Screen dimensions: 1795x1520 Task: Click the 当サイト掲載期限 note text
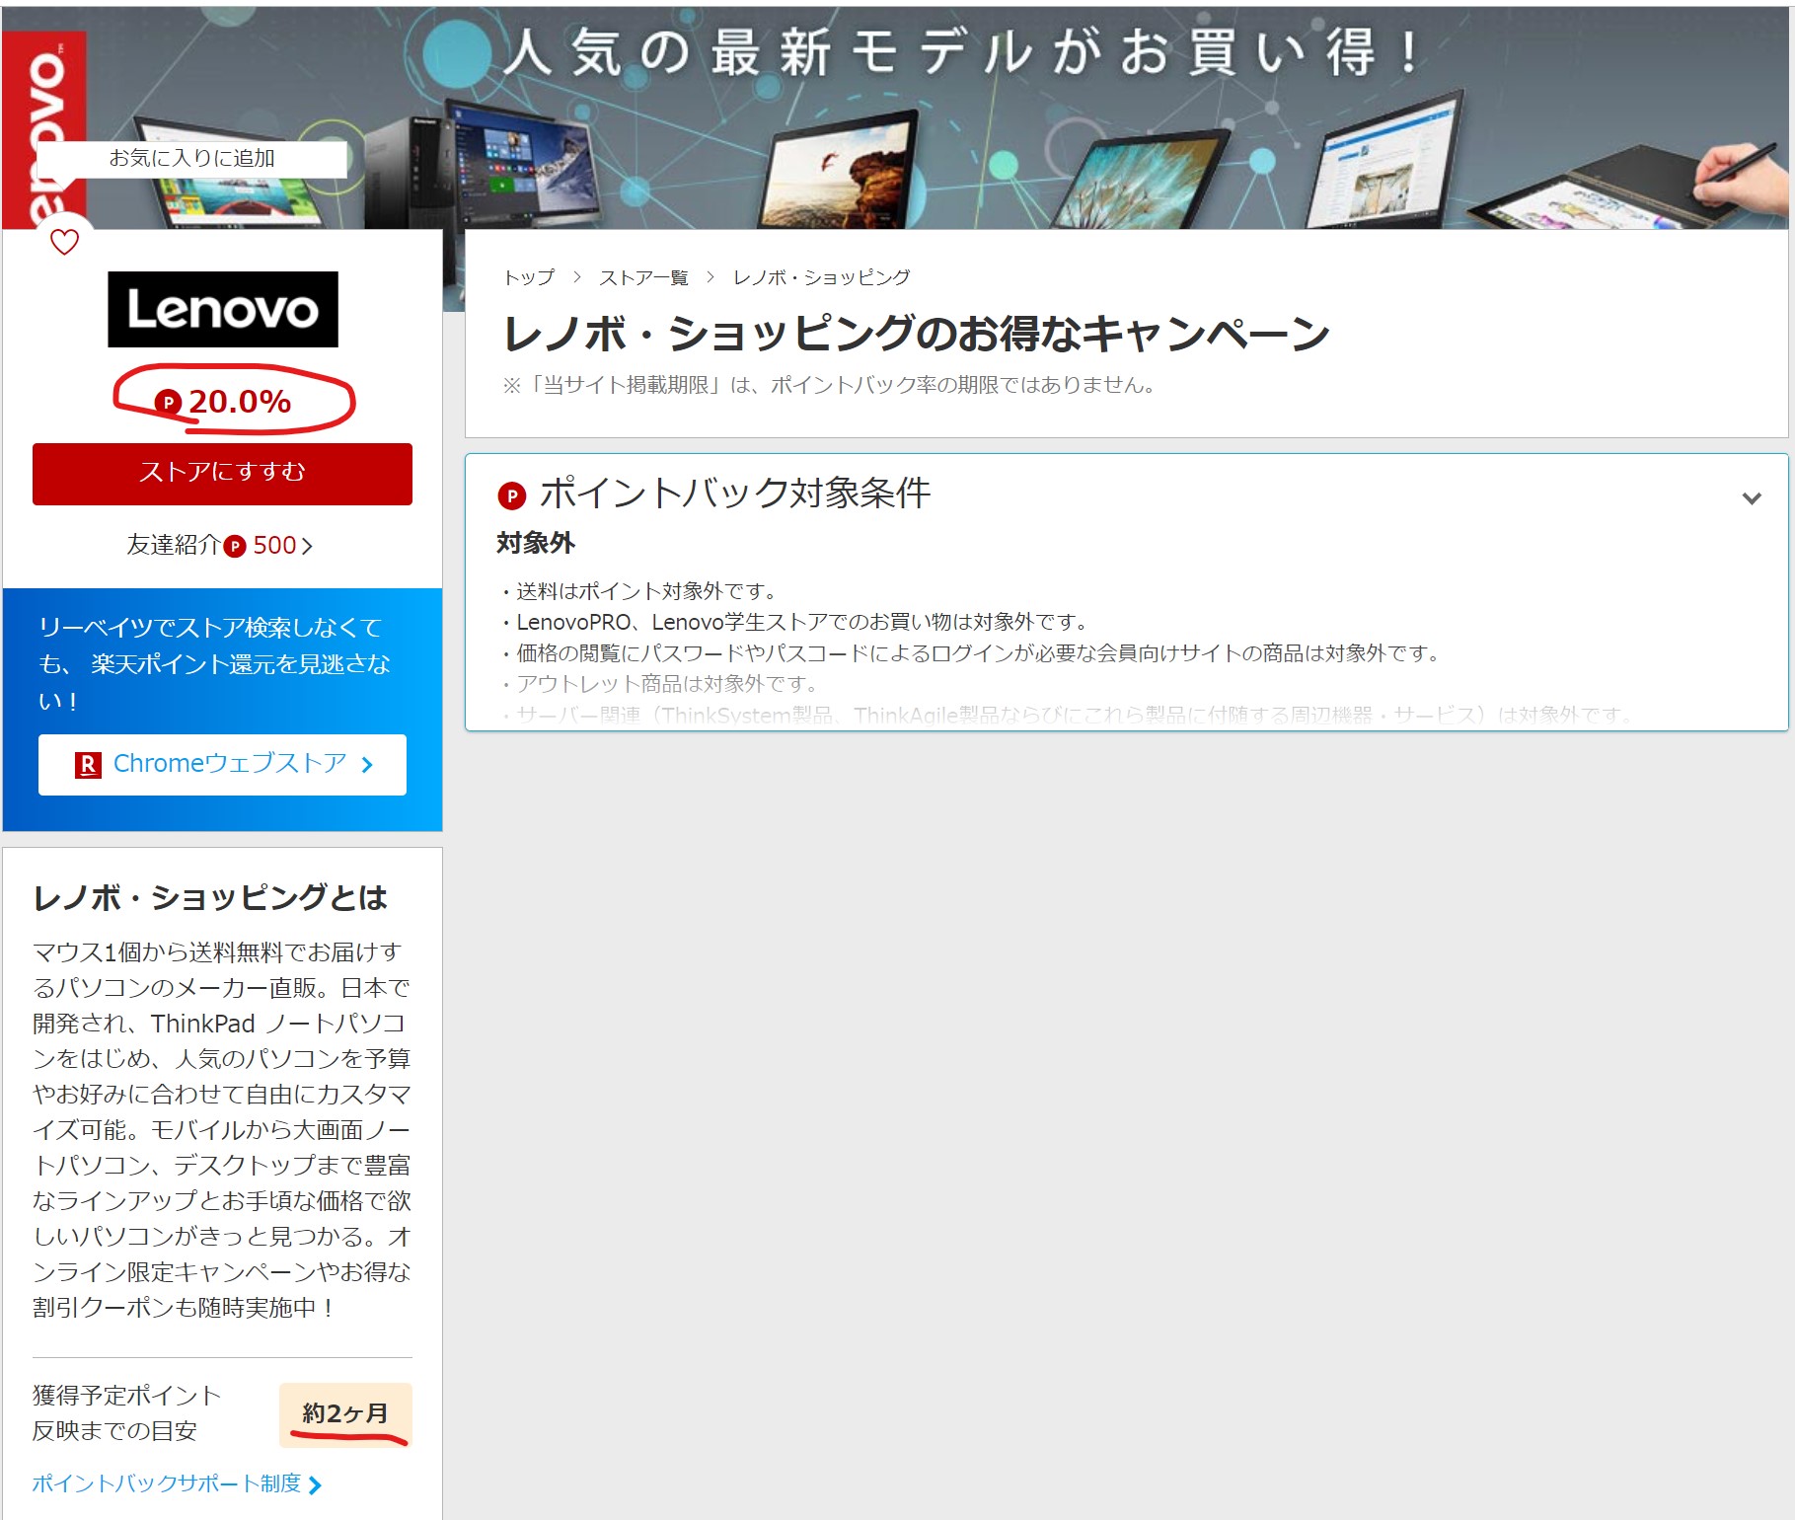coord(829,385)
